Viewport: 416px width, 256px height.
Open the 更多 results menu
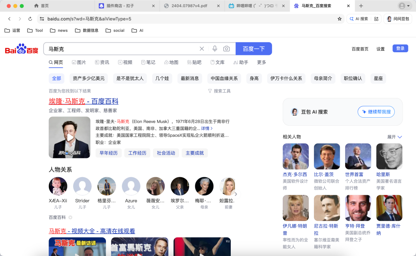(x=261, y=62)
